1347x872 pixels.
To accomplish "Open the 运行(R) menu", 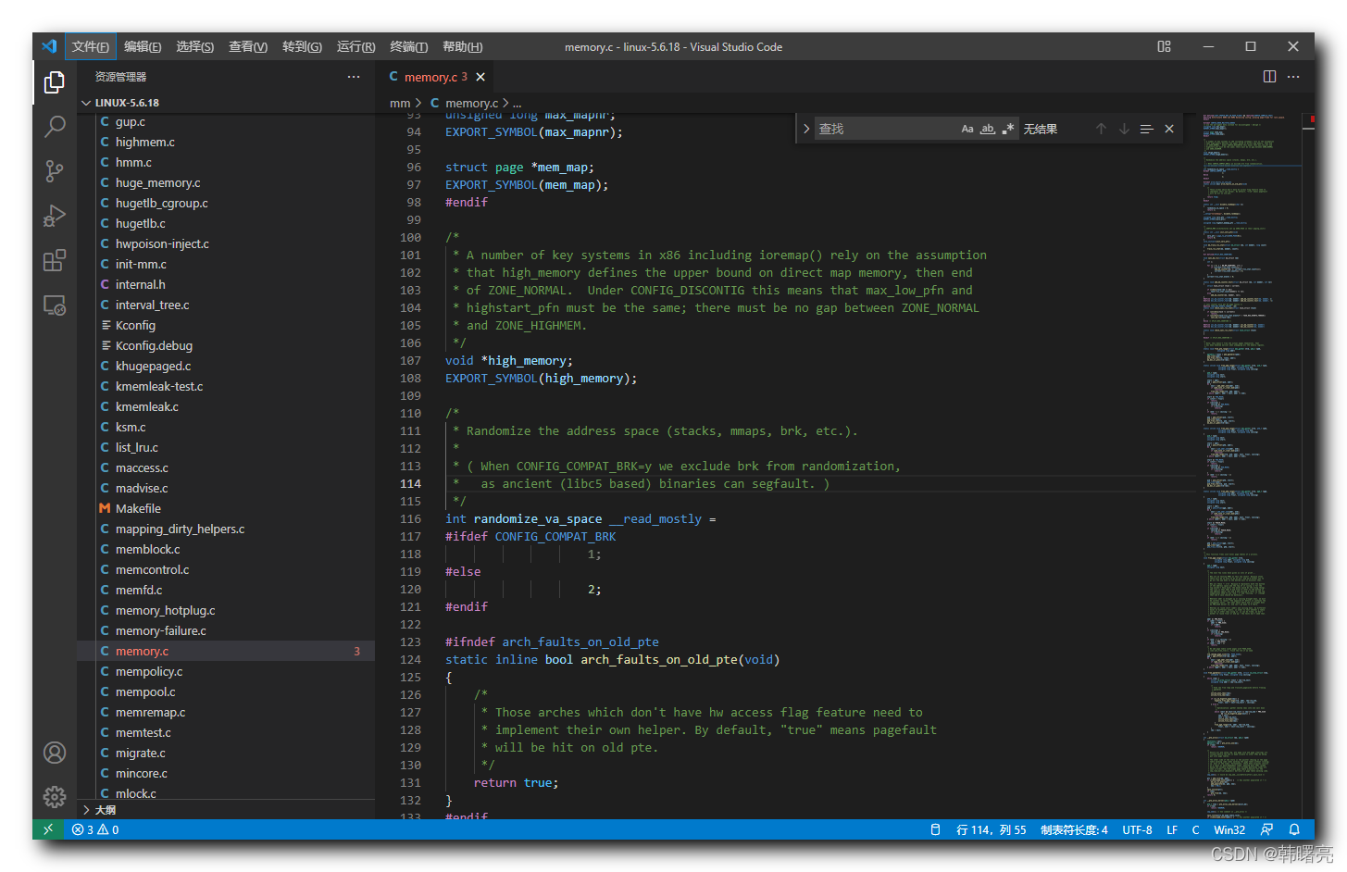I will pyautogui.click(x=355, y=46).
